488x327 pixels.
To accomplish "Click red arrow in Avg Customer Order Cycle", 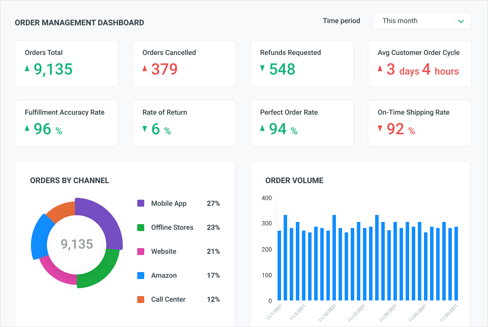I will [380, 68].
